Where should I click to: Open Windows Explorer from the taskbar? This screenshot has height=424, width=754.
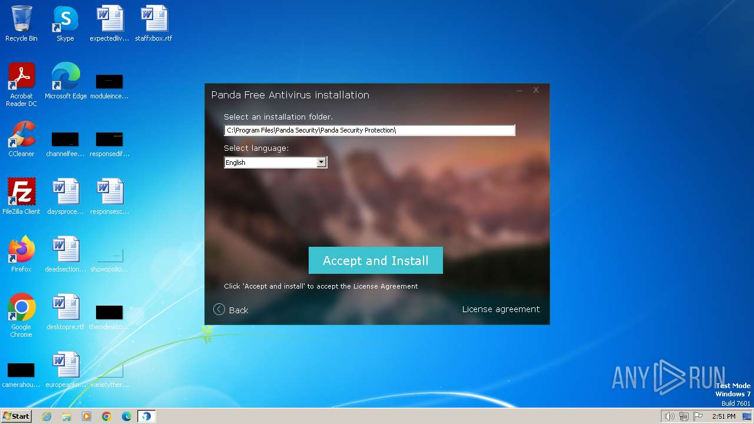pos(67,416)
